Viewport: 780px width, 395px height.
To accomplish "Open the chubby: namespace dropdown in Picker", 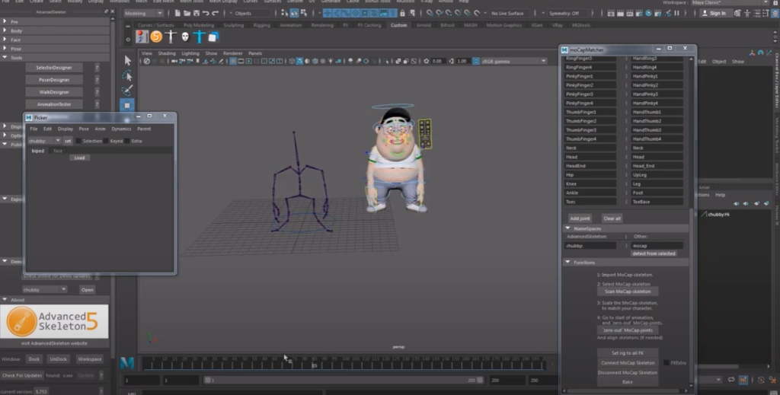I will click(43, 141).
